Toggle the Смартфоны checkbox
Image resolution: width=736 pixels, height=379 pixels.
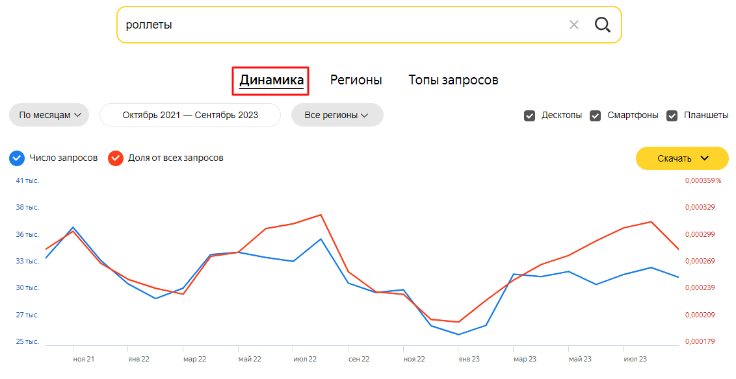595,116
